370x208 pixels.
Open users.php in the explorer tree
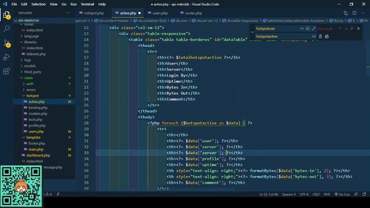pos(36,131)
